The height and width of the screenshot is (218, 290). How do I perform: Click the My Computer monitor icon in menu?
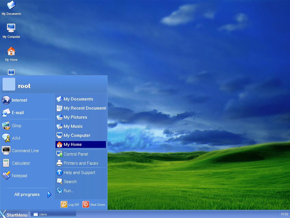(x=59, y=135)
